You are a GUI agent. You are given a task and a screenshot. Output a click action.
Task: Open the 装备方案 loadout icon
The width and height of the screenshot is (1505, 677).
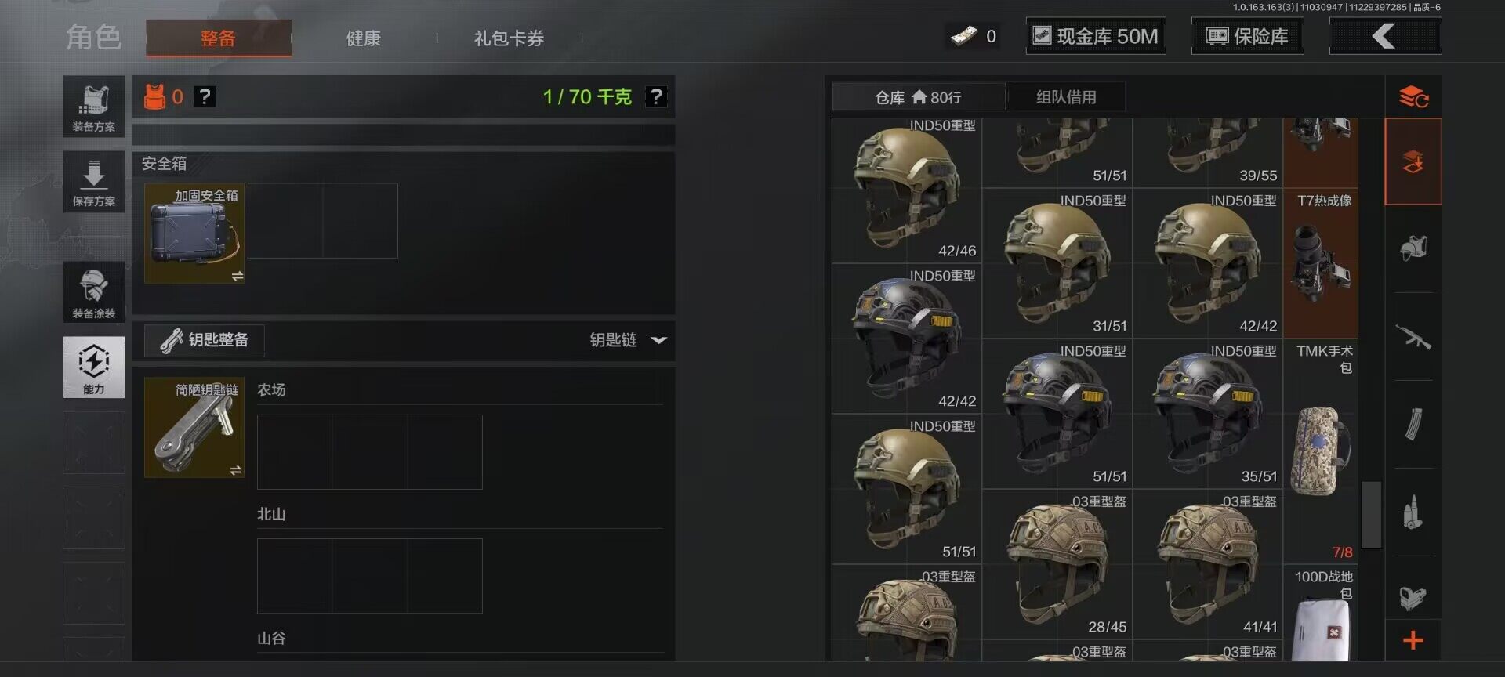coord(94,107)
